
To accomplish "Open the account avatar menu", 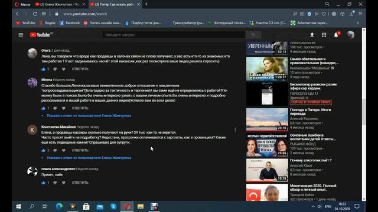I will [351, 35].
